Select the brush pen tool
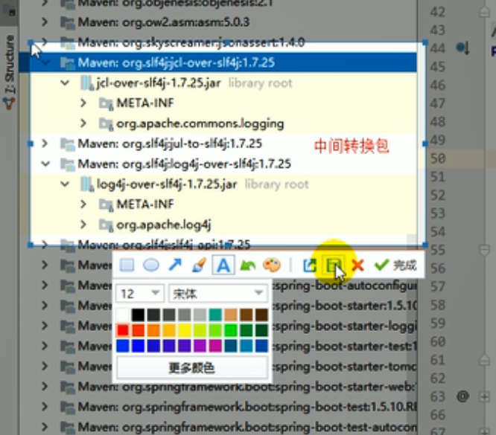 [x=199, y=265]
